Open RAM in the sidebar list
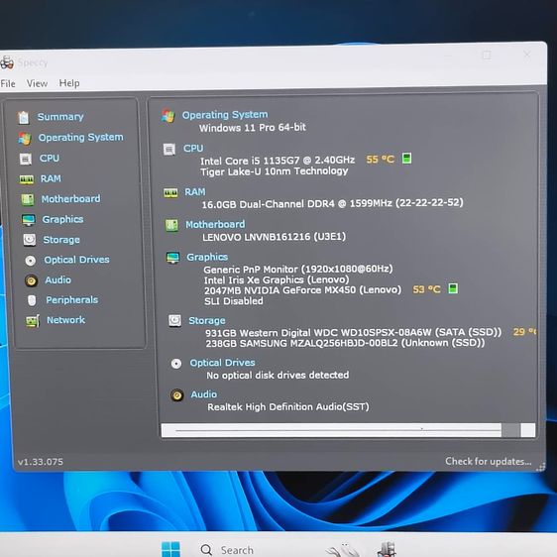The height and width of the screenshot is (557, 557). pyautogui.click(x=51, y=178)
